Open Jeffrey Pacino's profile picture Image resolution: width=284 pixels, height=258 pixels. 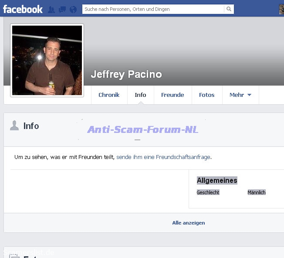[x=47, y=60]
